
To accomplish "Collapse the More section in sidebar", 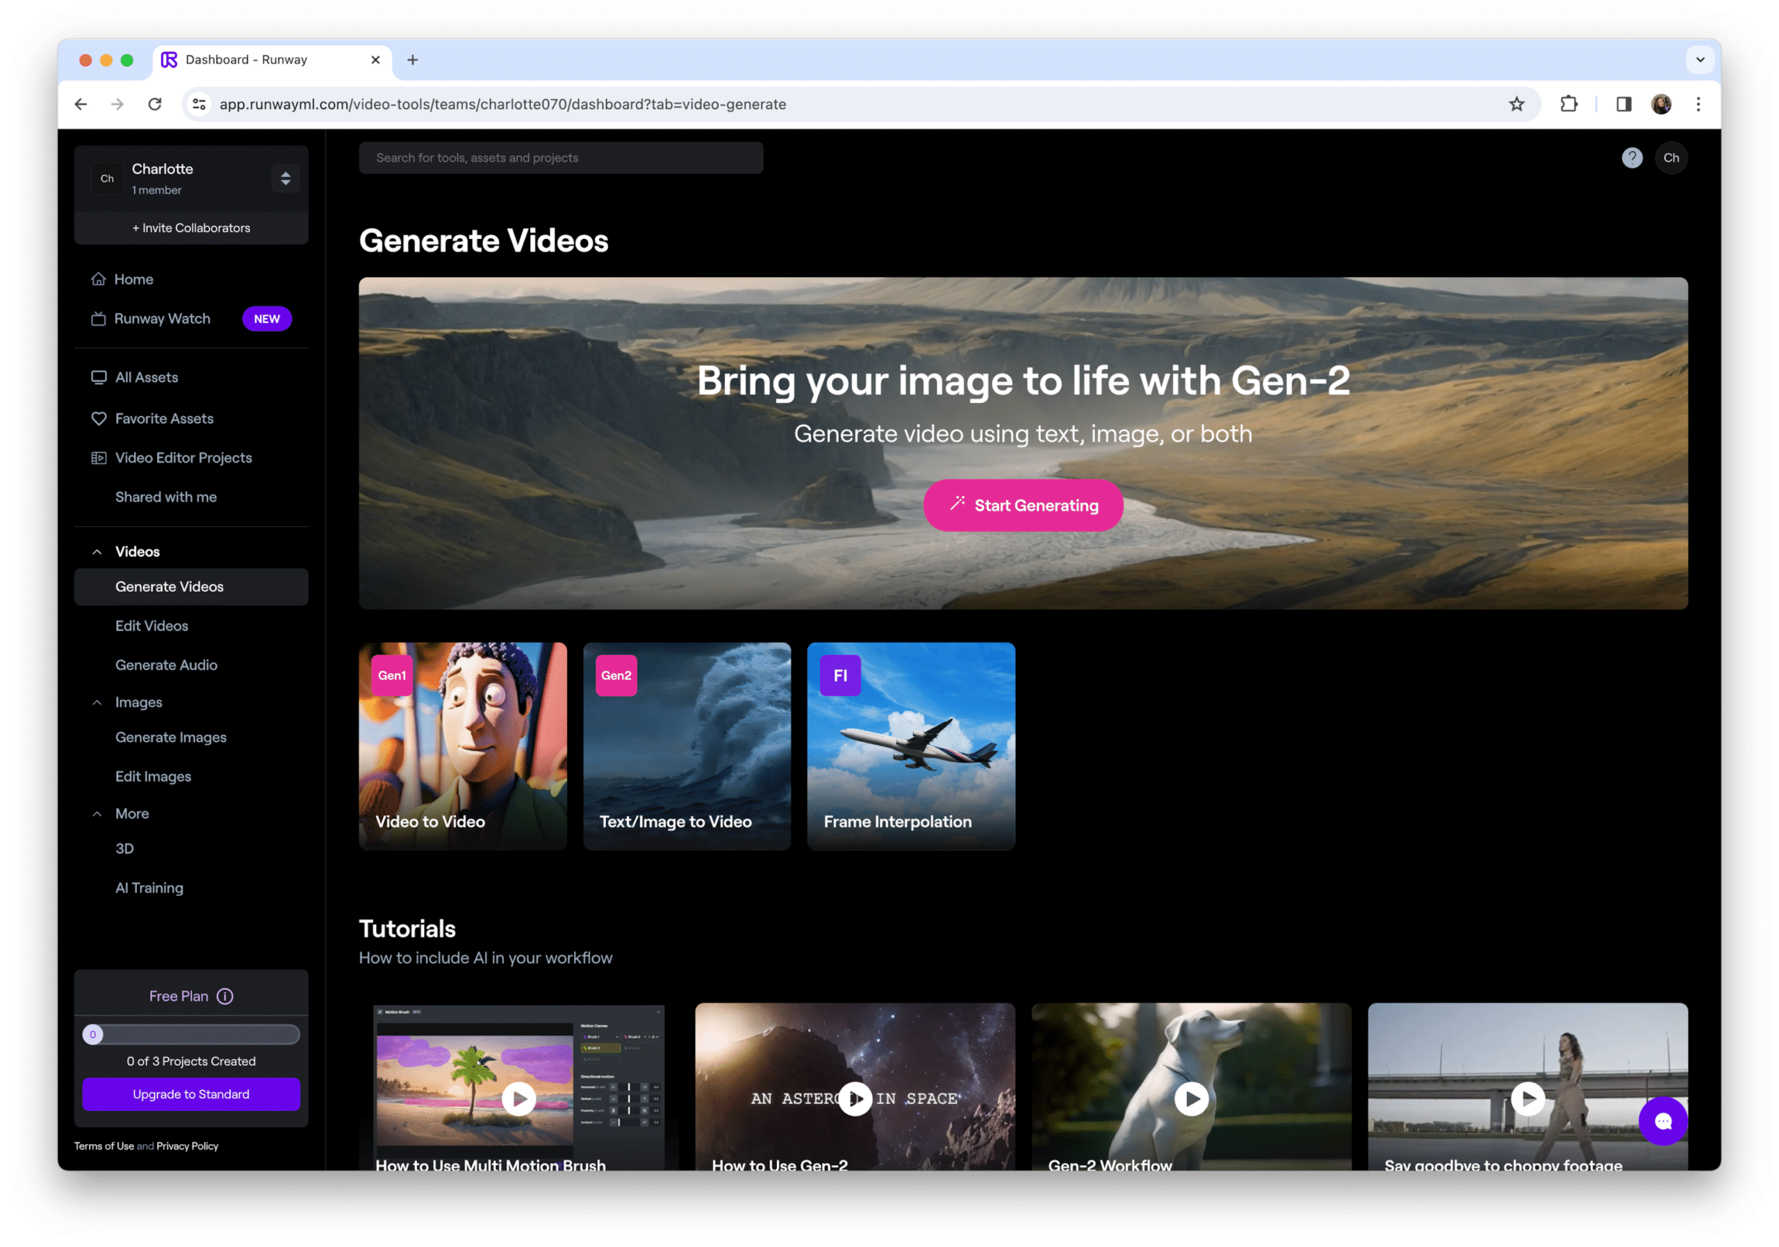I will point(97,814).
